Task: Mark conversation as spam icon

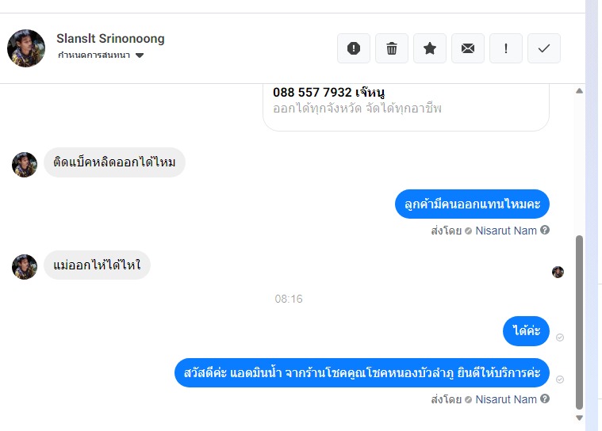Action: pyautogui.click(x=354, y=48)
